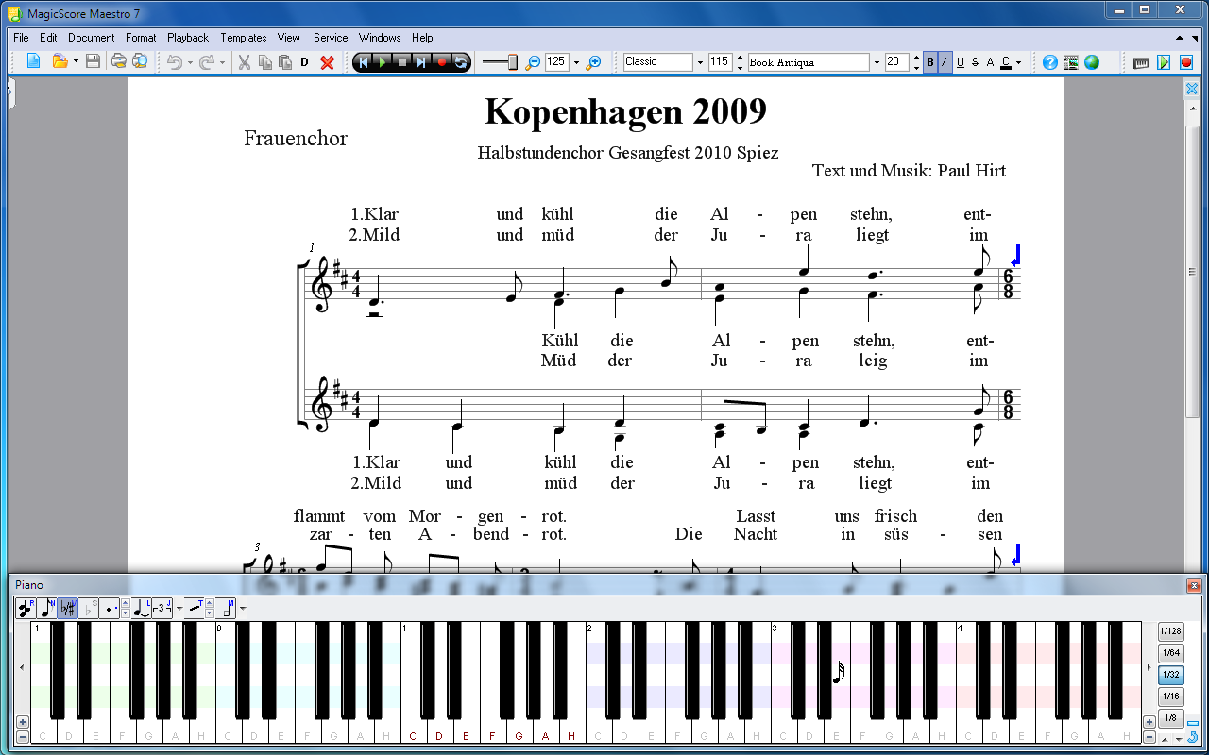This screenshot has width=1209, height=755.
Task: Start playback with the Play button
Action: [382, 62]
